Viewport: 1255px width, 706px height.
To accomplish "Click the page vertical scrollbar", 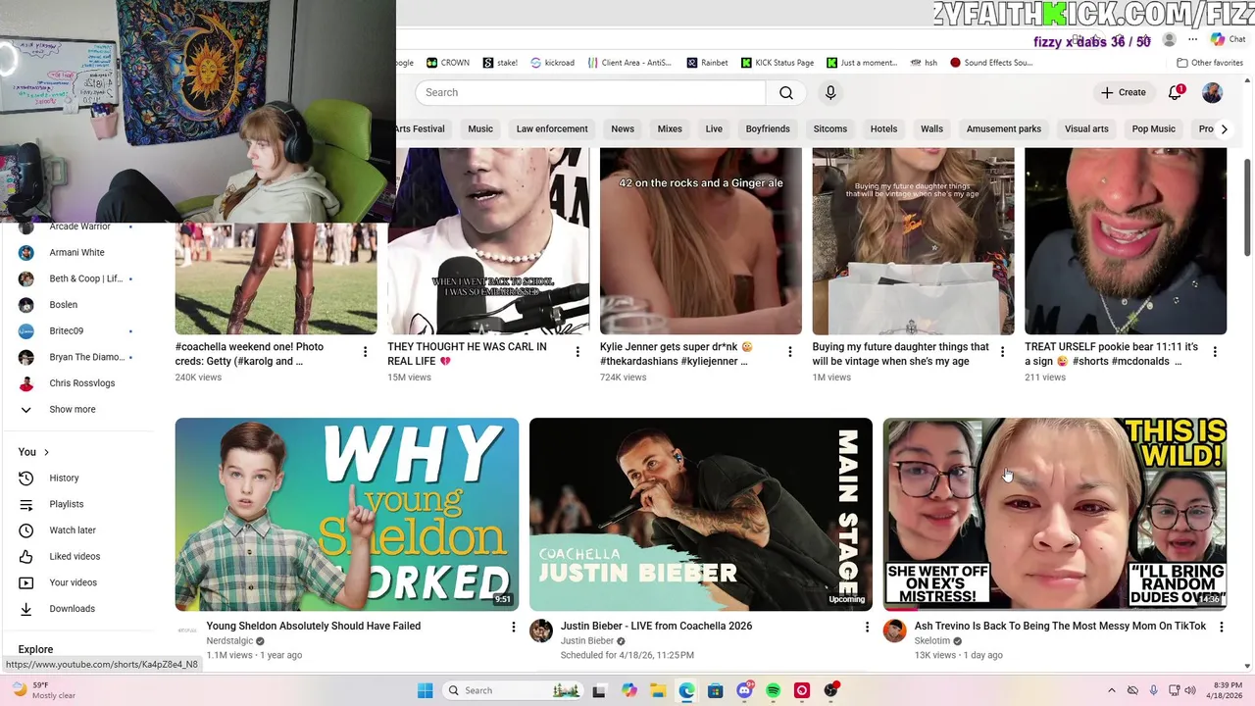I will [x=1247, y=206].
